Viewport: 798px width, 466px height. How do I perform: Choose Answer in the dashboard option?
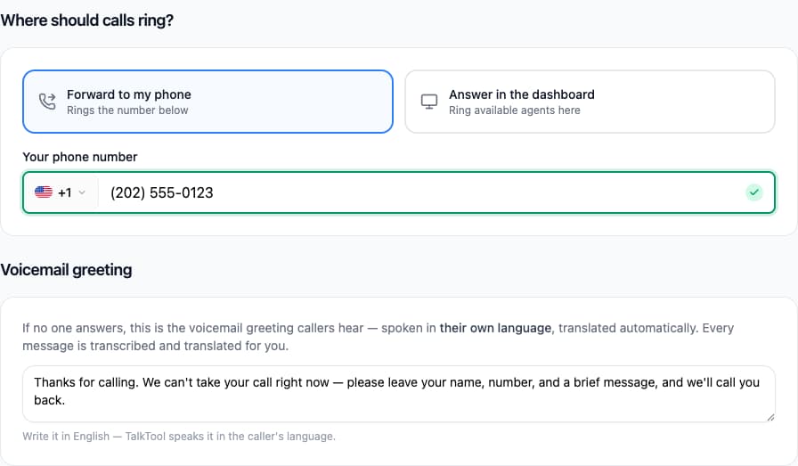point(590,102)
